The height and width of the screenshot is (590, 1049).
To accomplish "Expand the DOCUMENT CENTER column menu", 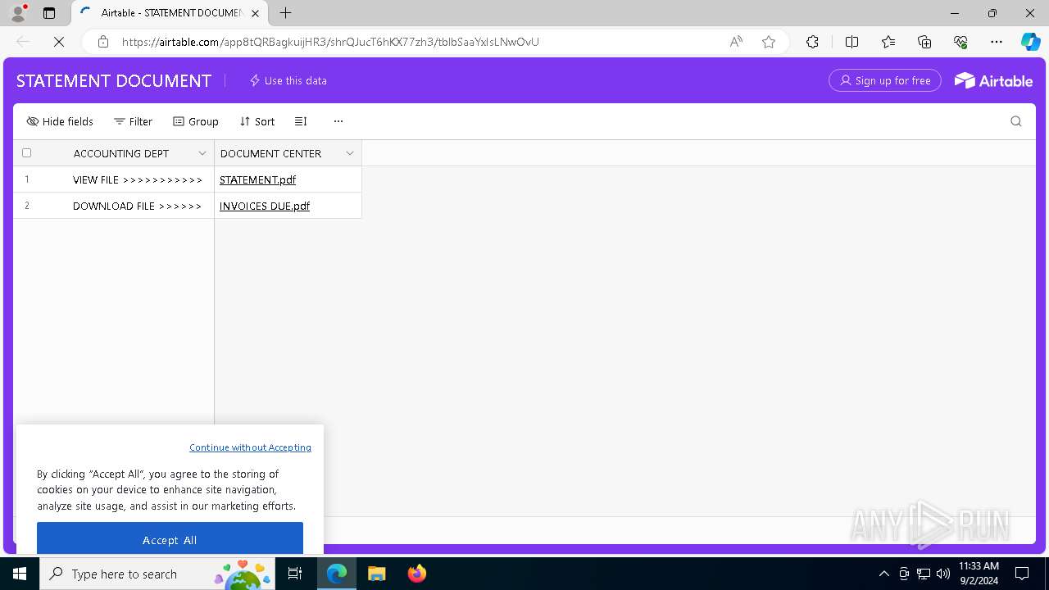I will click(x=350, y=153).
